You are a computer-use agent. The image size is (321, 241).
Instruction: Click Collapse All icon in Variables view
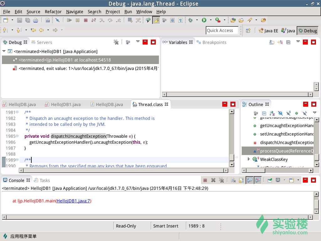tap(288, 42)
